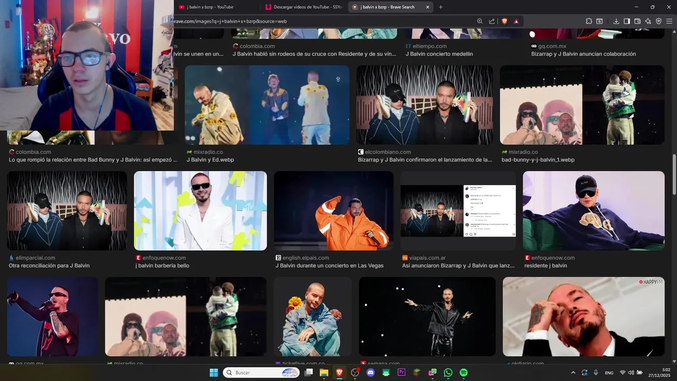
Task: Open the Windows Start menu
Action: pos(214,373)
